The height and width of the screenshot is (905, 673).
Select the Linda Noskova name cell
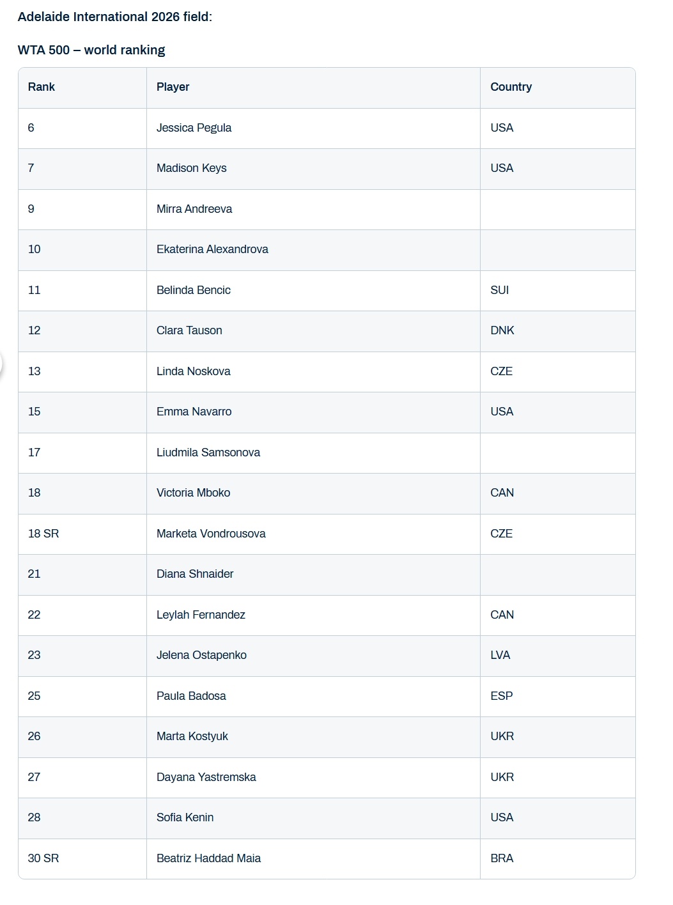(193, 371)
